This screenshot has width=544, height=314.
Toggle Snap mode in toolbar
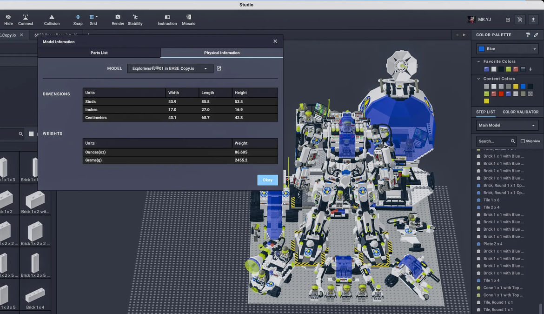point(78,20)
